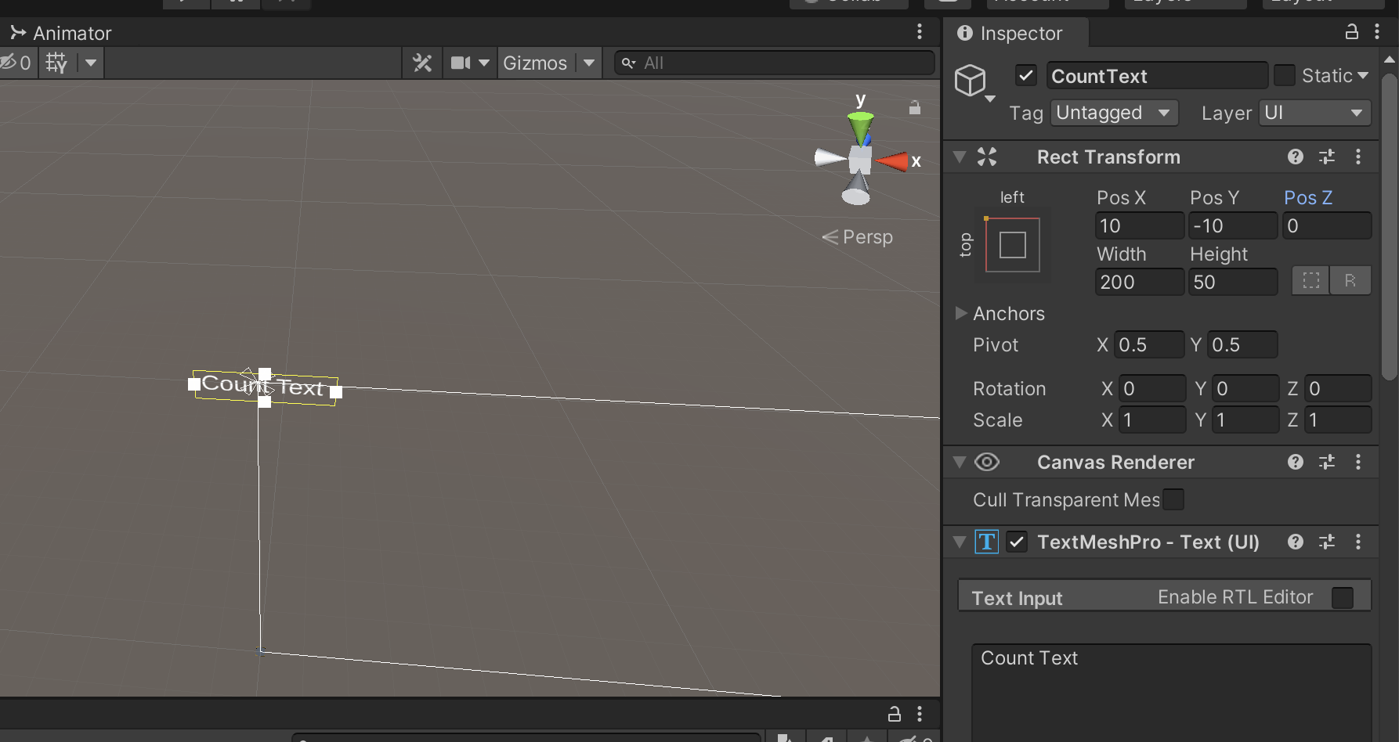This screenshot has height=742, width=1399.
Task: Click the white left gizmo cone
Action: click(830, 157)
